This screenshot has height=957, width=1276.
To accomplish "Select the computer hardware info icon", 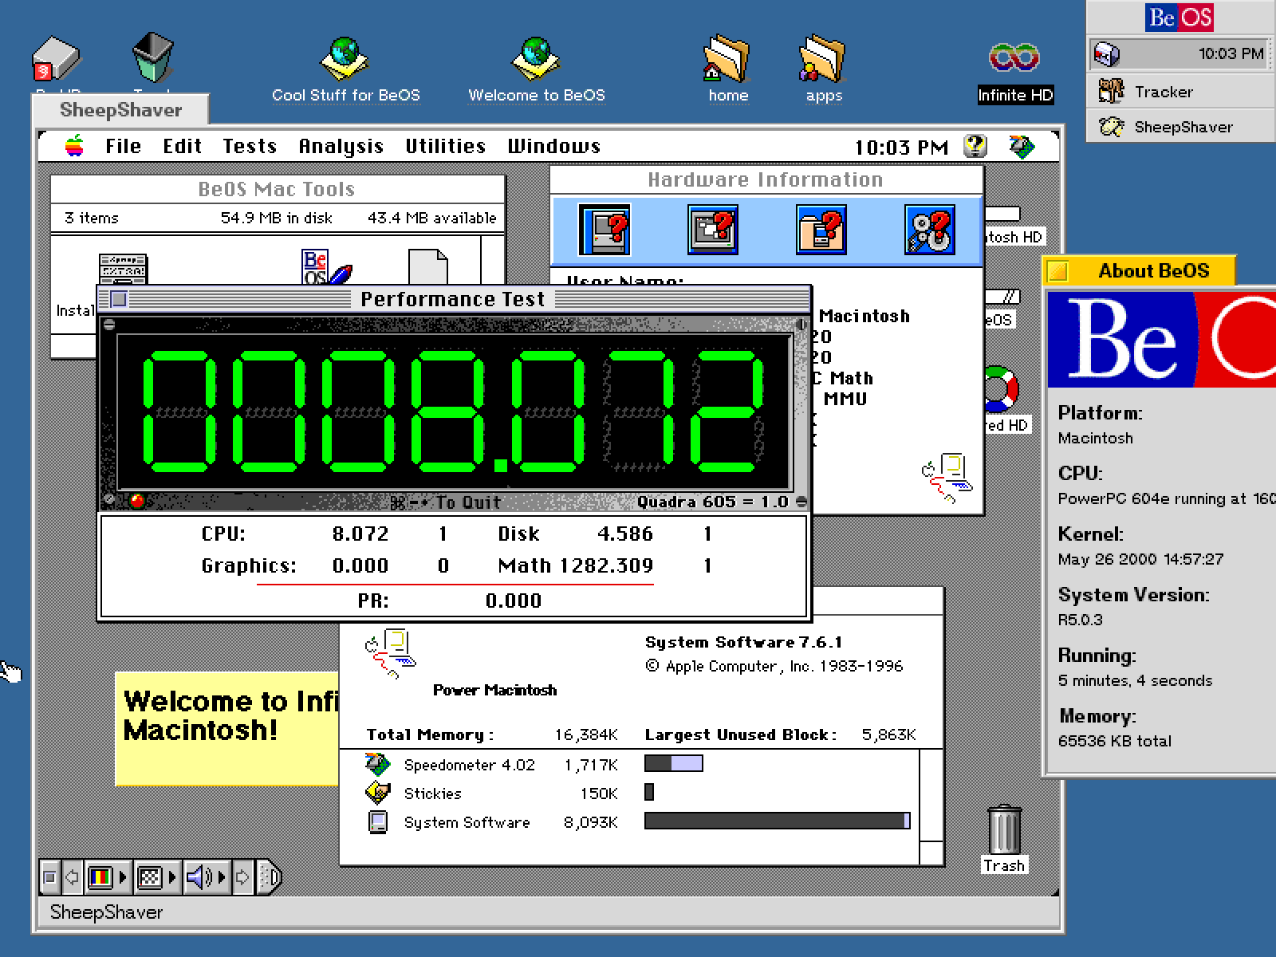I will [x=605, y=230].
